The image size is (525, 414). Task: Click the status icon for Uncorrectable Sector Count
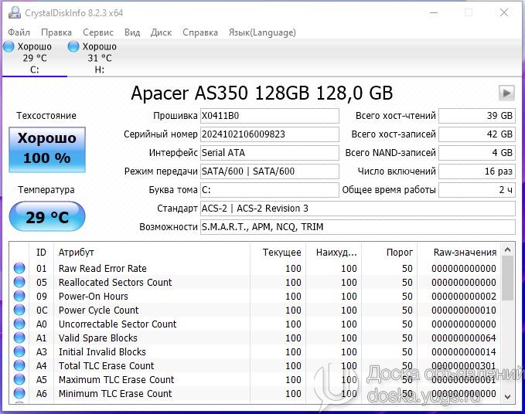point(19,324)
